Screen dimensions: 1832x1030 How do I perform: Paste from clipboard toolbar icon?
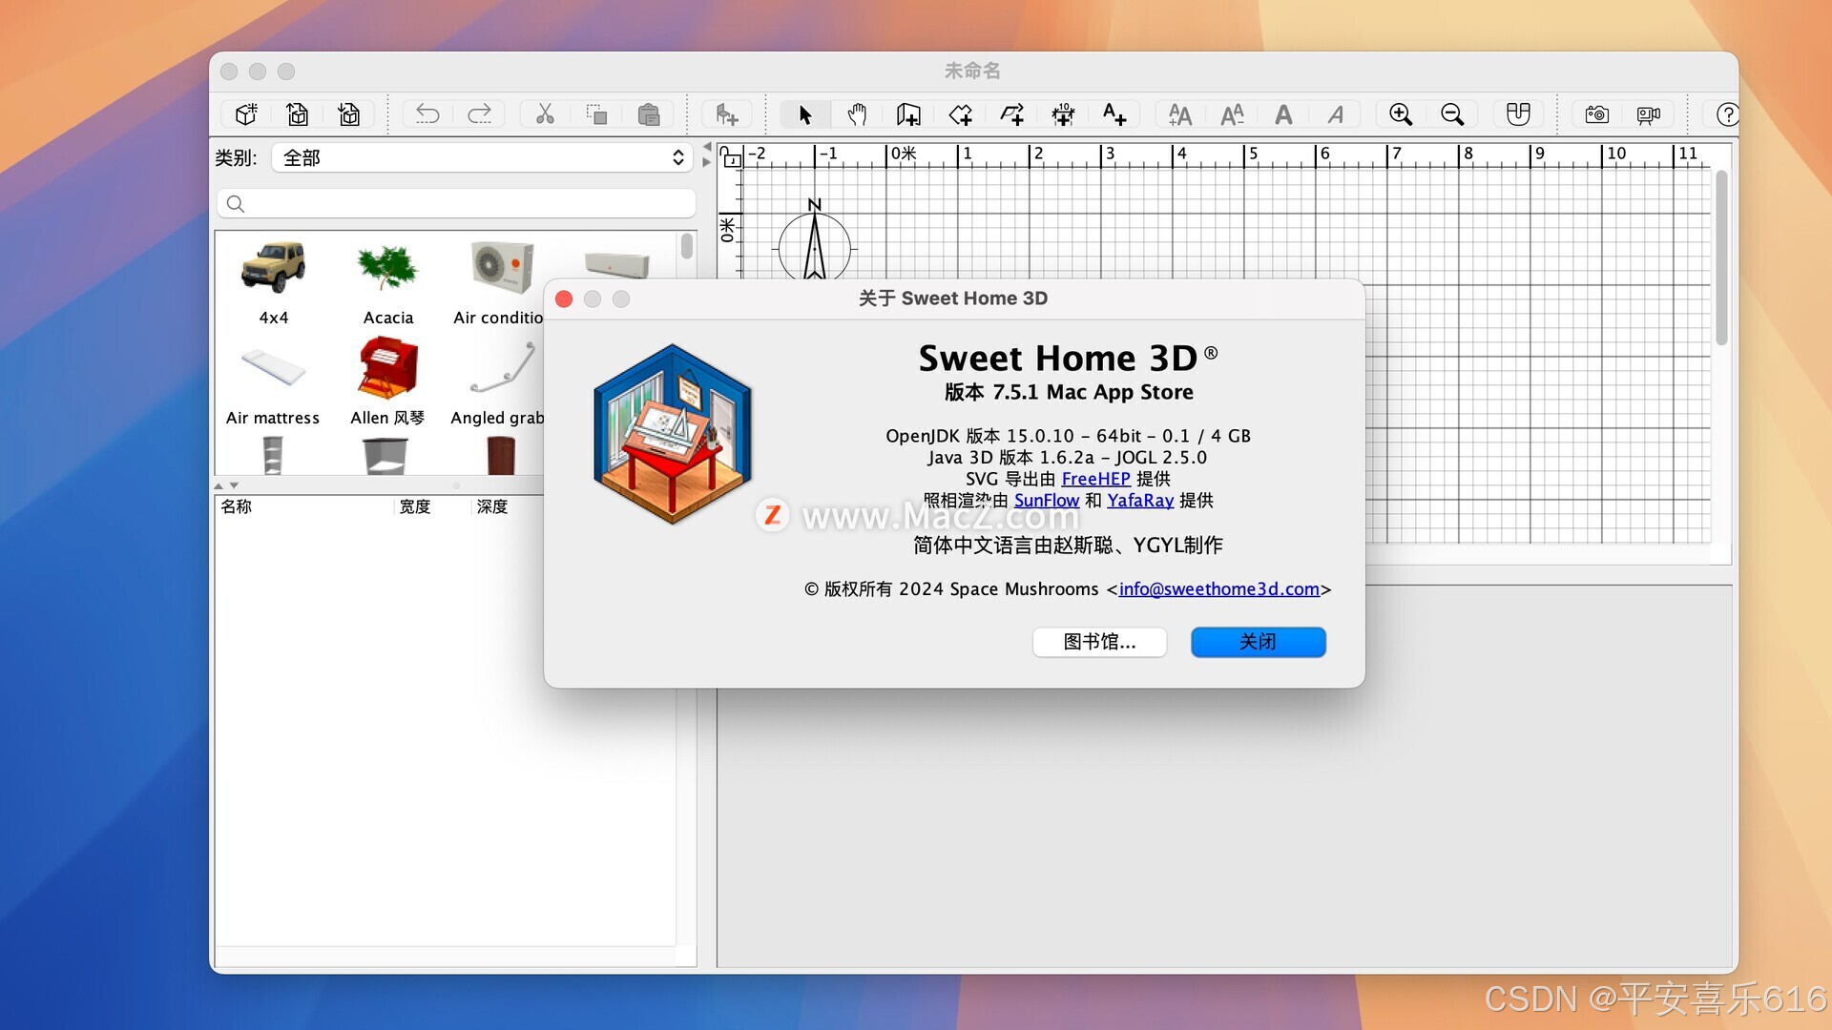pyautogui.click(x=649, y=114)
